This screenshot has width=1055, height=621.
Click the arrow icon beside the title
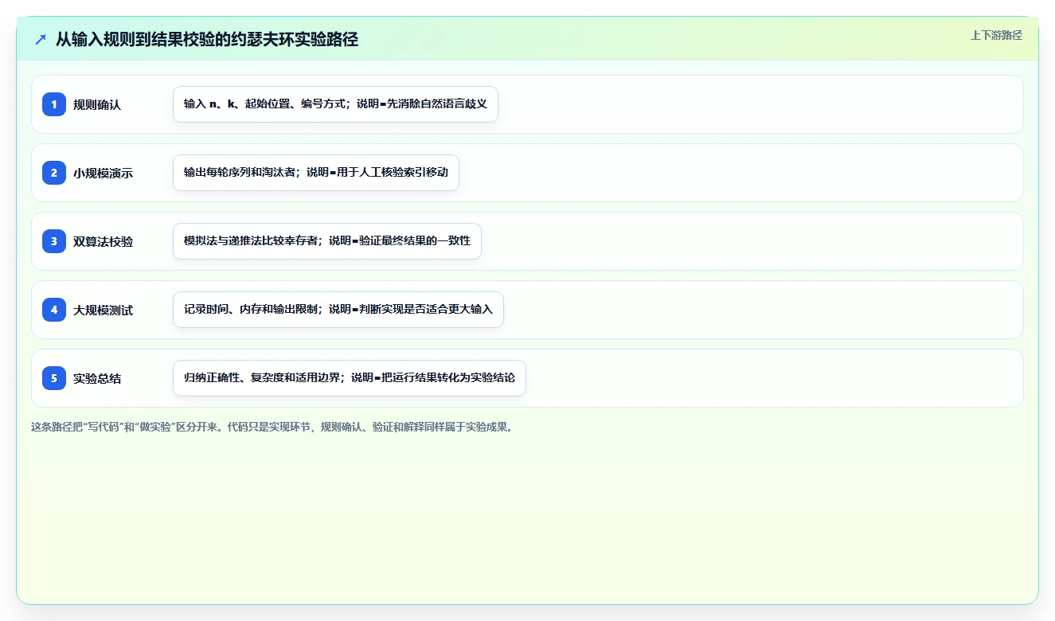coord(41,40)
